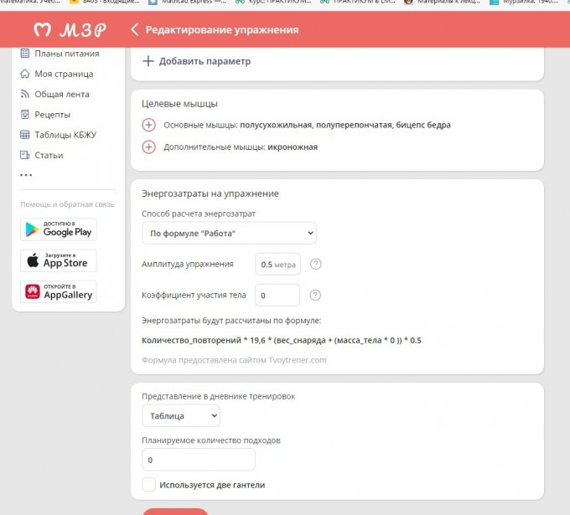Open help icon next to Коэффициент участия тела
Screen dimensions: 570x515
(316, 295)
